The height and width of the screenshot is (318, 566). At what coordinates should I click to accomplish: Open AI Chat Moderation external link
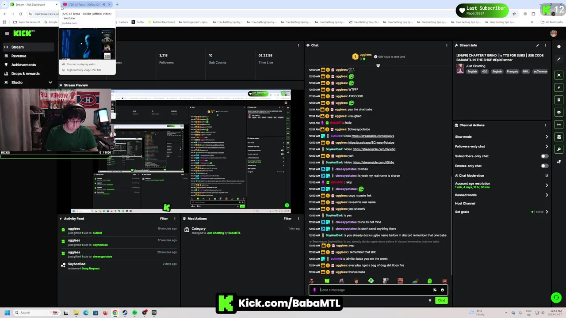547,175
